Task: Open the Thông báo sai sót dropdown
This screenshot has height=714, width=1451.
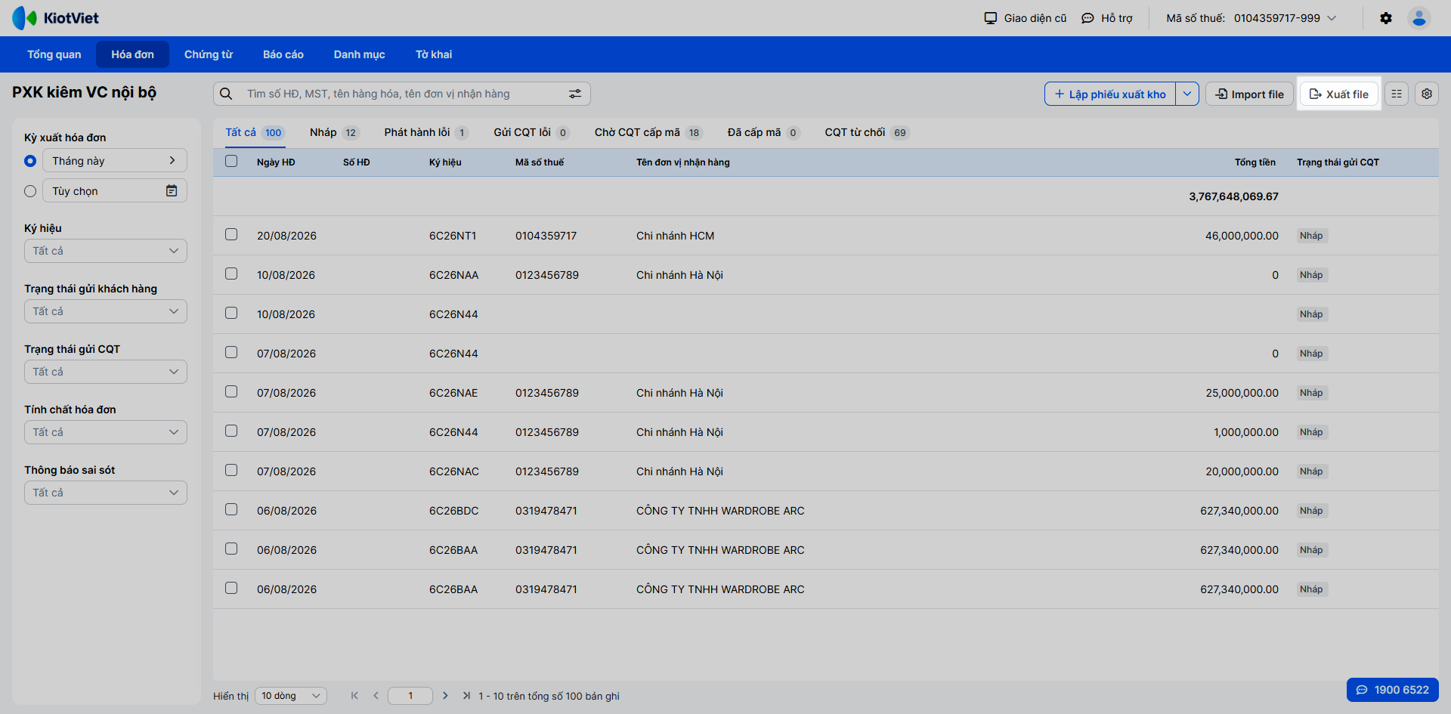Action: (x=106, y=493)
